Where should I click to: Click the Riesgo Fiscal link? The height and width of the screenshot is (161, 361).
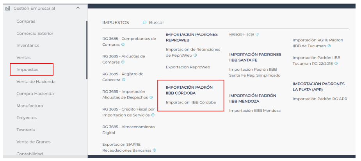tap(242, 34)
